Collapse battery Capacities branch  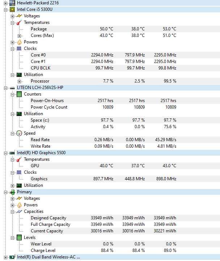tap(12, 212)
